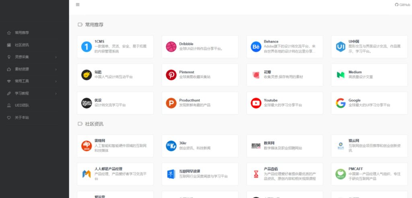This screenshot has width=412, height=198.
Task: Click the Behance Bē logo icon
Action: pyautogui.click(x=256, y=47)
